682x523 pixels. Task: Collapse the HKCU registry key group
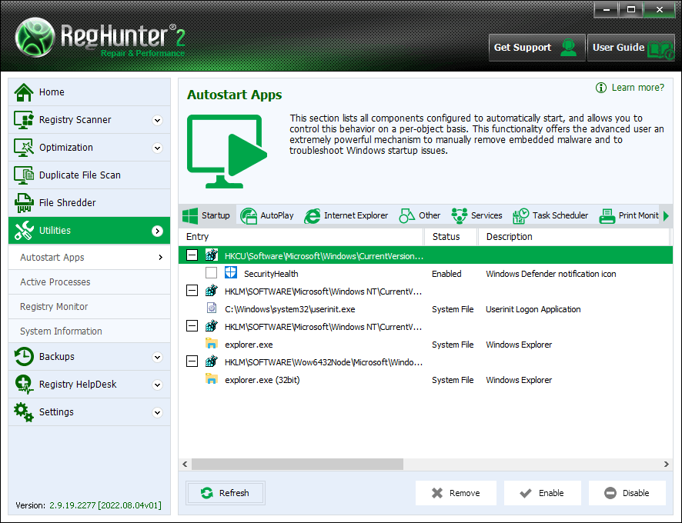(192, 255)
